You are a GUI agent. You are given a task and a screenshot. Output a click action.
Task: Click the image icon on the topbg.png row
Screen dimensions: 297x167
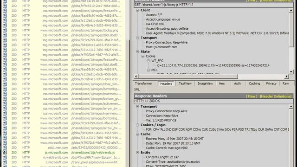(5, 30)
